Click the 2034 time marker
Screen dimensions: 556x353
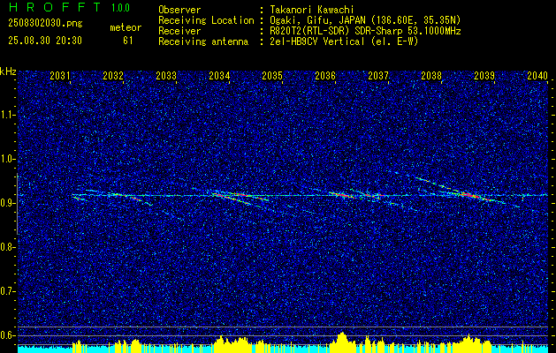click(219, 75)
